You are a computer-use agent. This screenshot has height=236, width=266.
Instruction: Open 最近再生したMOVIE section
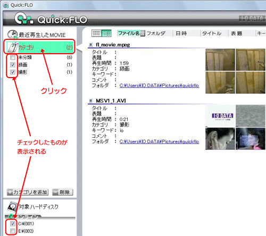tap(42, 35)
